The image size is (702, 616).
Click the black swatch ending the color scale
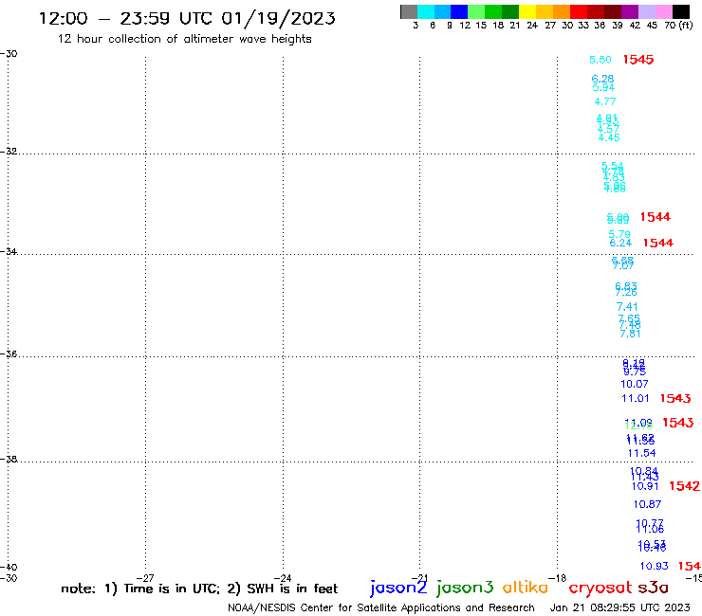click(681, 11)
